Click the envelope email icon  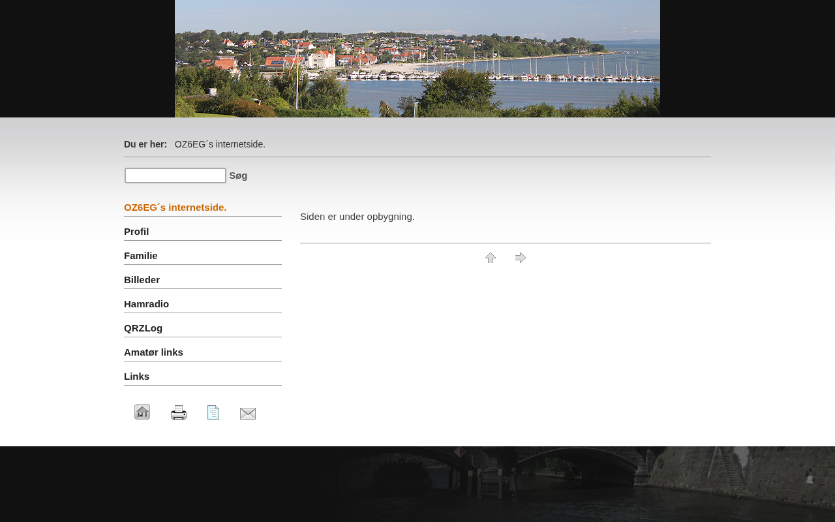248,413
